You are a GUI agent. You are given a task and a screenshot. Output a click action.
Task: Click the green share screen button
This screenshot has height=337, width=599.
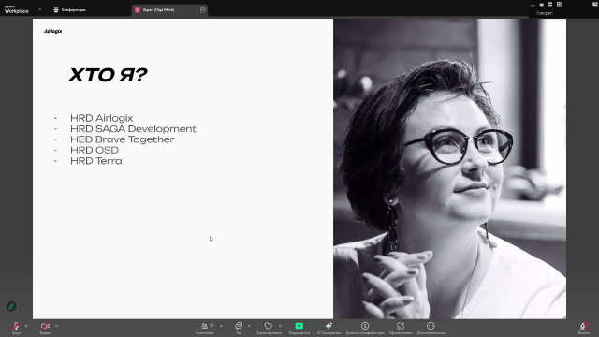[299, 326]
